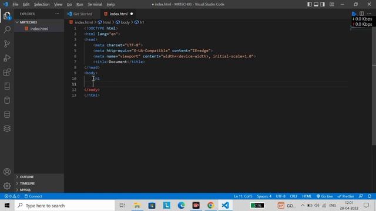Toggle the bottom panel layout
376x211 pixels.
316,4
